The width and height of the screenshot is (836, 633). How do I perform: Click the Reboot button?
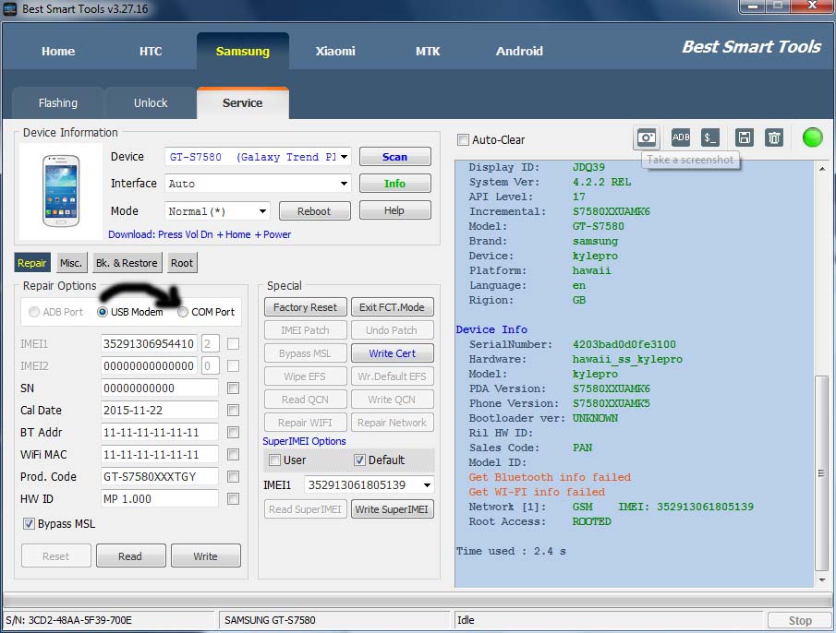pyautogui.click(x=315, y=211)
